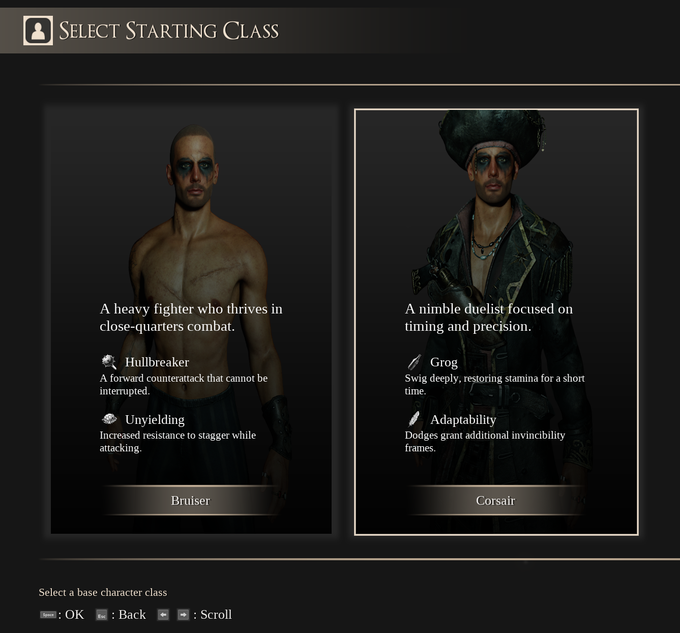Click the Unyielding shell icon
Screen dimensions: 680x633
(x=109, y=419)
